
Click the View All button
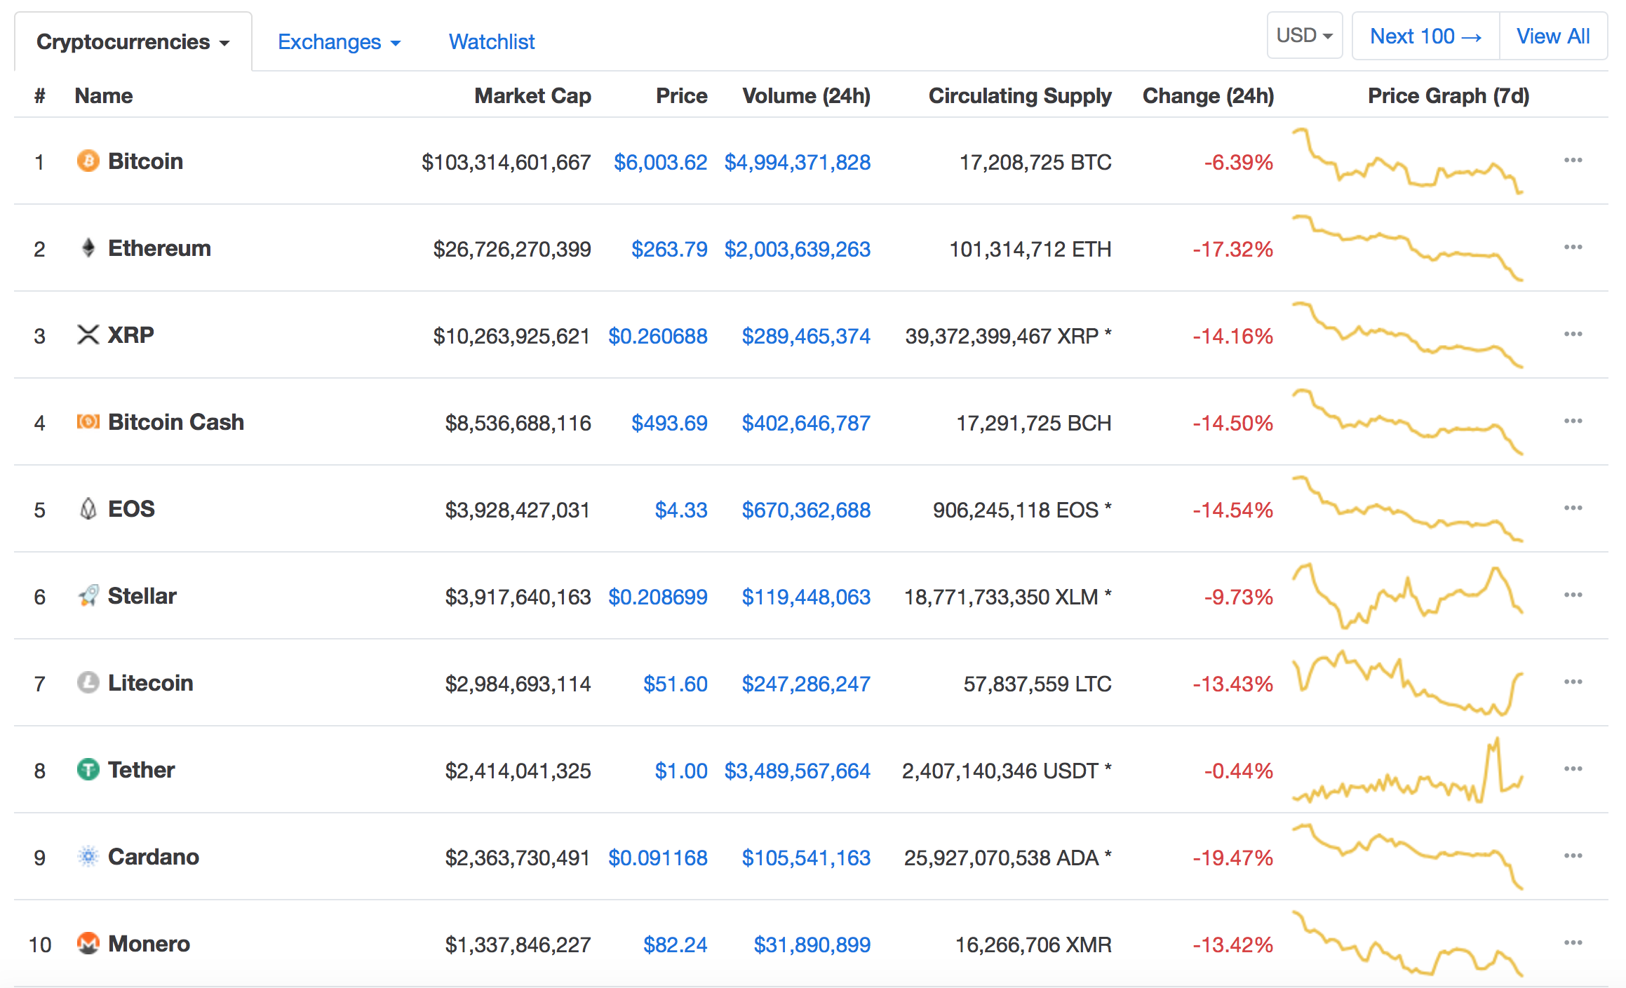click(1553, 36)
